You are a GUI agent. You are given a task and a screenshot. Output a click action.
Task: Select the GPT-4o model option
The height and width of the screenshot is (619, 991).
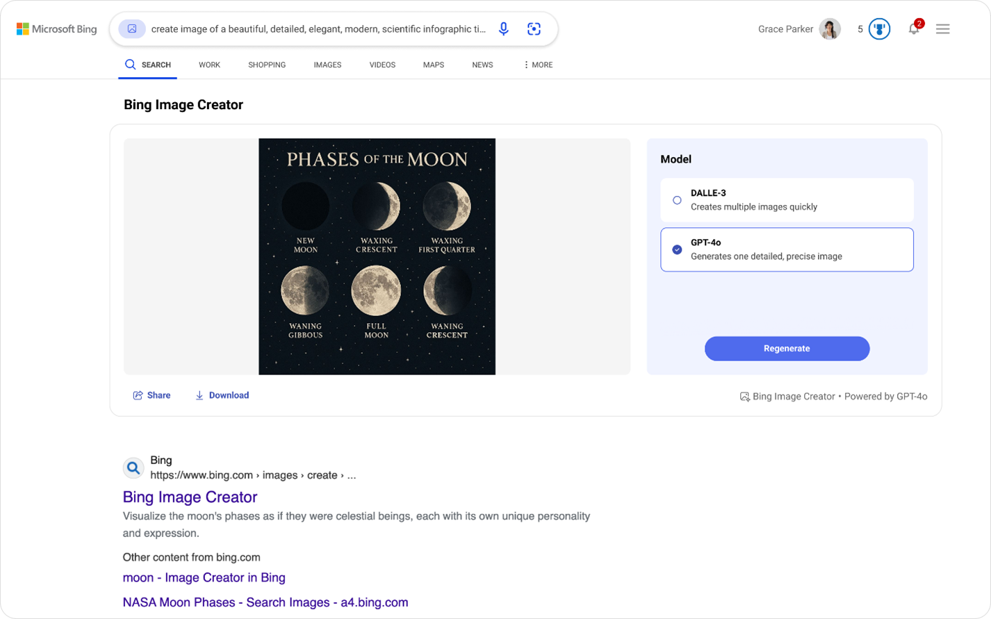tap(786, 249)
